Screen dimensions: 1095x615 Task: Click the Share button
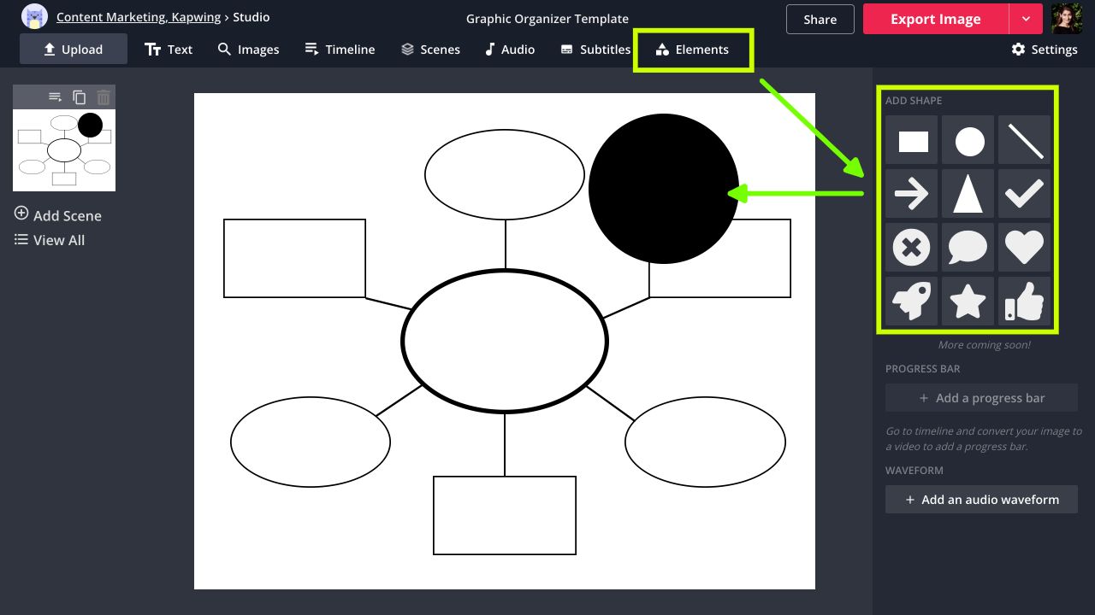[x=820, y=20]
